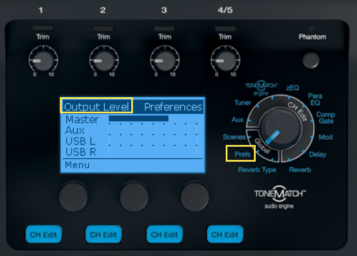
Task: Select Tuner on the rotary dial
Action: click(242, 102)
